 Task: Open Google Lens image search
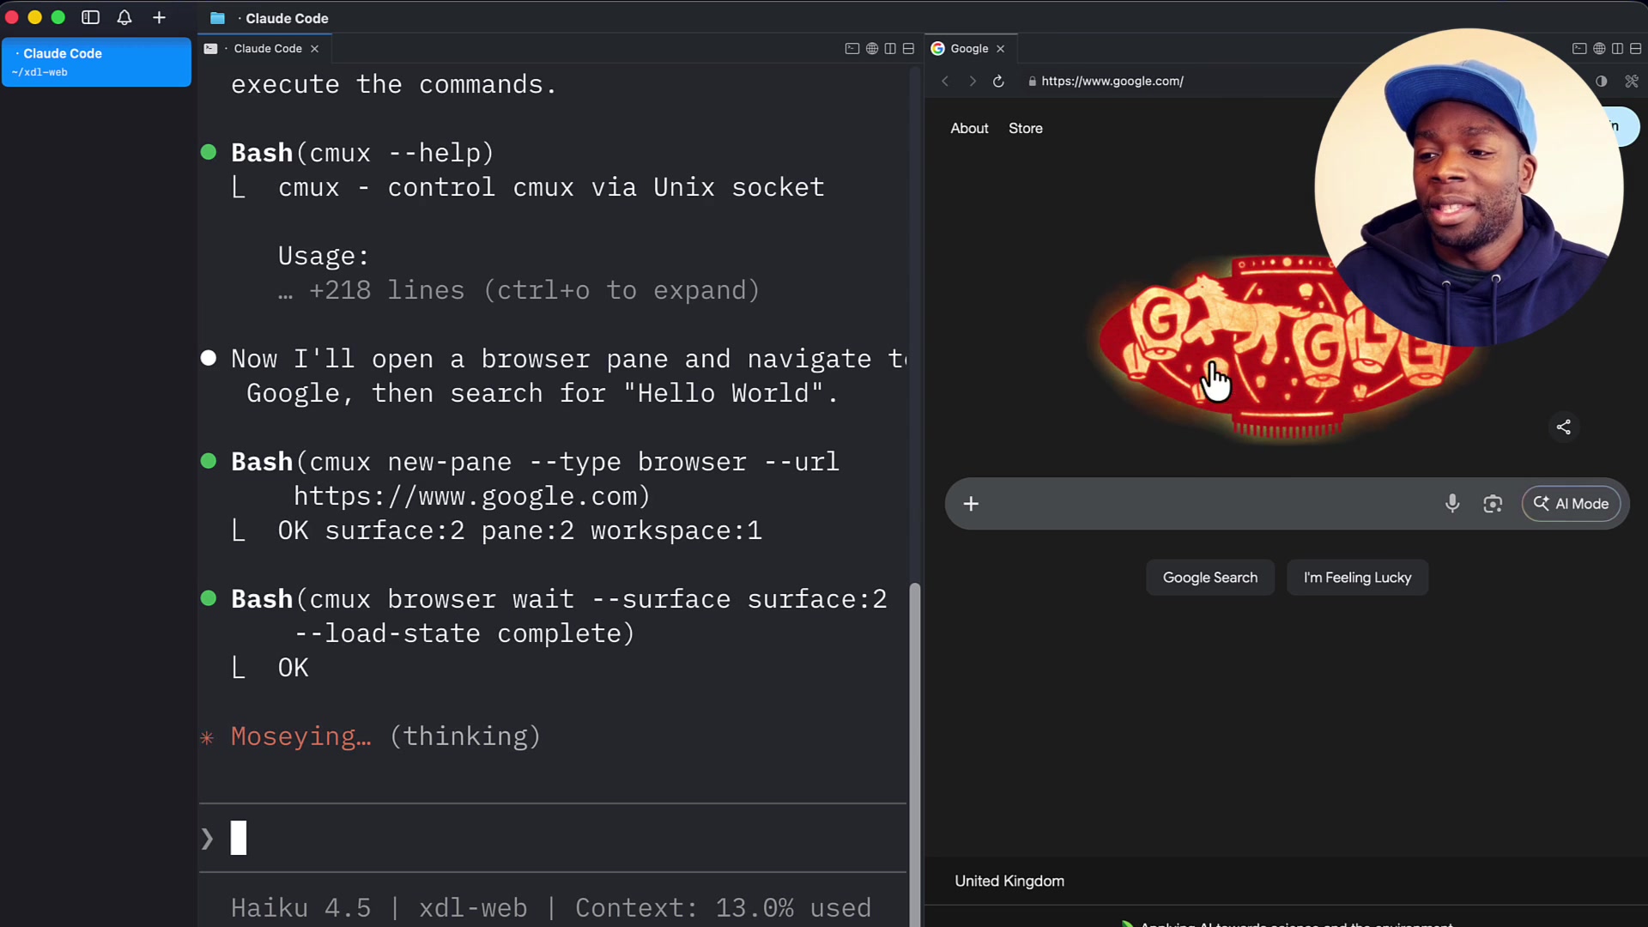click(1493, 504)
